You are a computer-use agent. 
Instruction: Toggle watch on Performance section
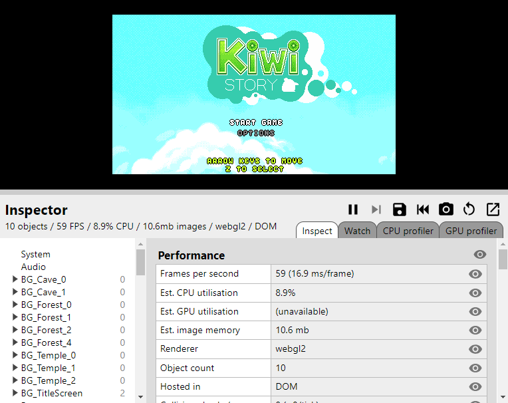point(480,255)
